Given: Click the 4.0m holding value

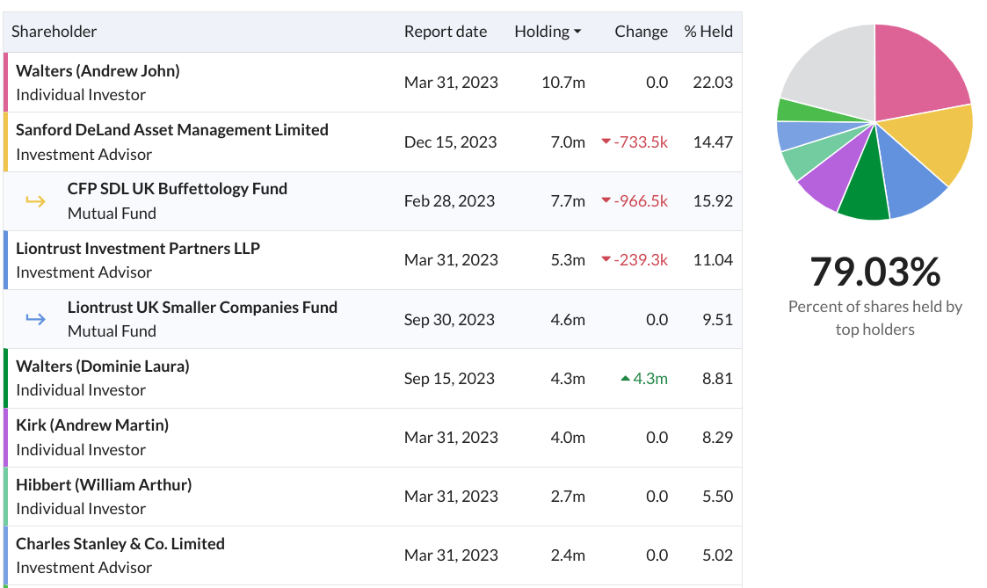Looking at the screenshot, I should click(568, 438).
